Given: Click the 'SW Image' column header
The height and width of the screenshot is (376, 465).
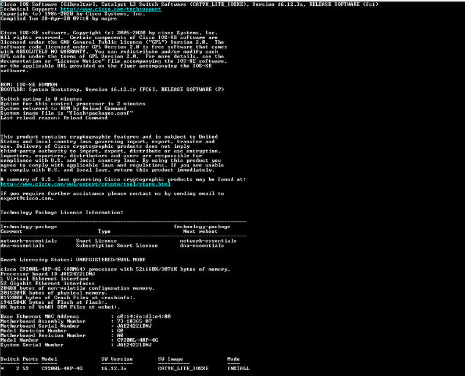Looking at the screenshot, I should point(170,359).
